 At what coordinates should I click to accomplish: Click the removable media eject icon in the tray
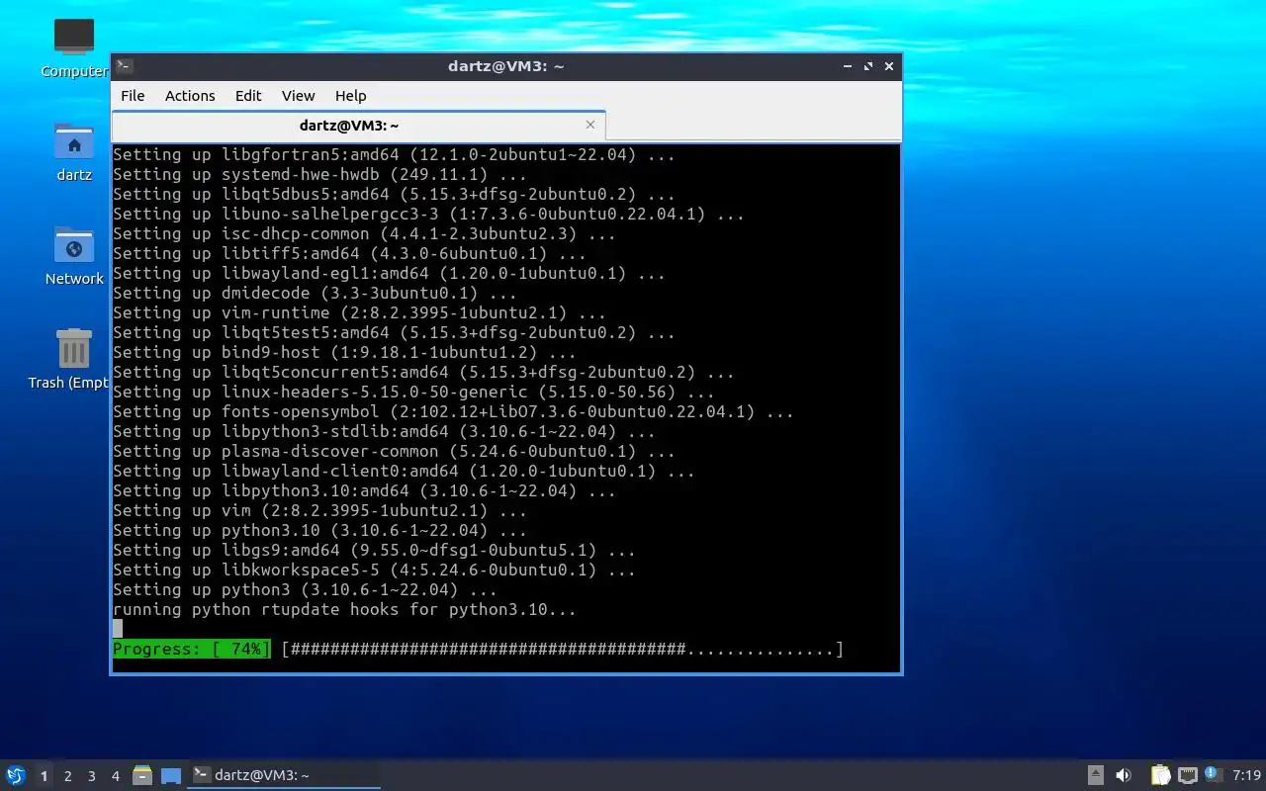click(x=1096, y=775)
